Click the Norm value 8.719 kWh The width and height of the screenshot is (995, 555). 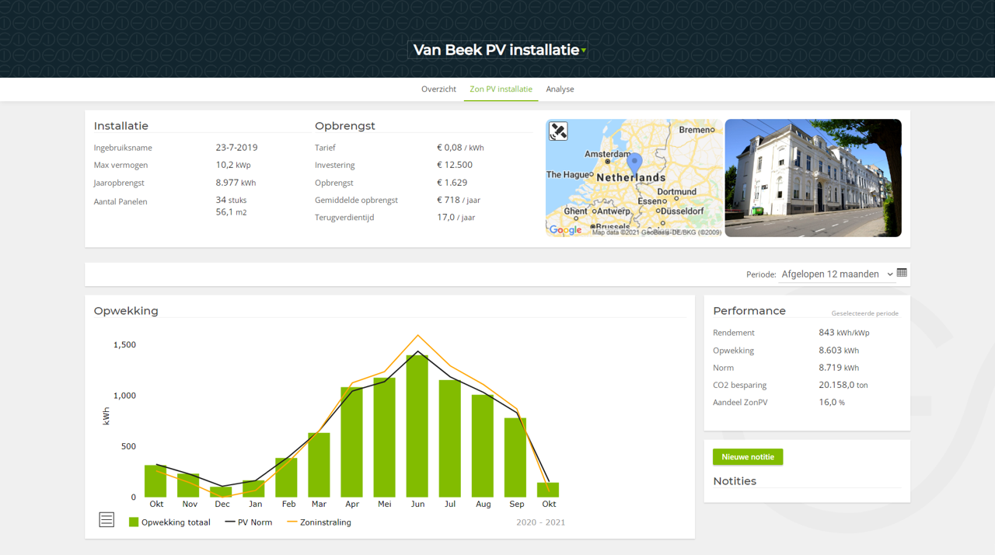[839, 368]
